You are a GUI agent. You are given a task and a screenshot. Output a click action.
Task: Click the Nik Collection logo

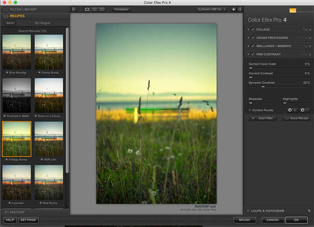(x=292, y=11)
